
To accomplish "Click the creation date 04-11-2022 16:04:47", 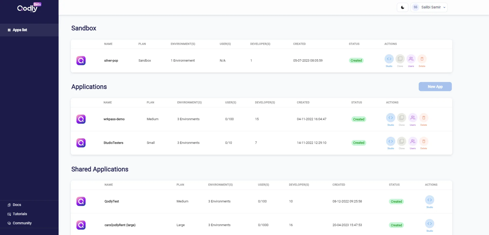I will (311, 119).
